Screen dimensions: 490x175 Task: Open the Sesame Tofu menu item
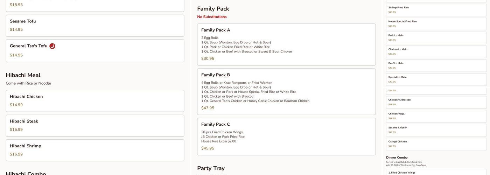(95, 26)
